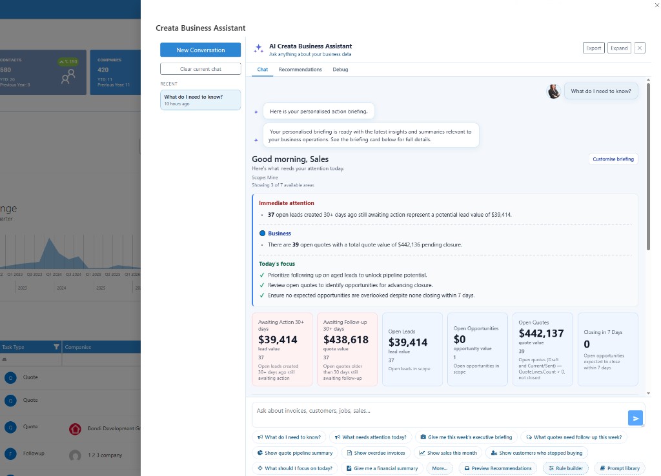Click the Business blue circle icon

(x=262, y=233)
